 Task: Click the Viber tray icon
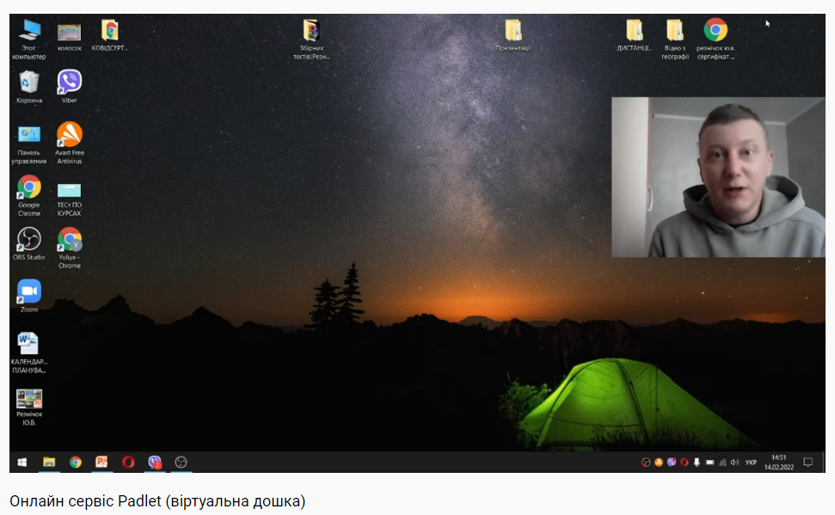pyautogui.click(x=672, y=463)
